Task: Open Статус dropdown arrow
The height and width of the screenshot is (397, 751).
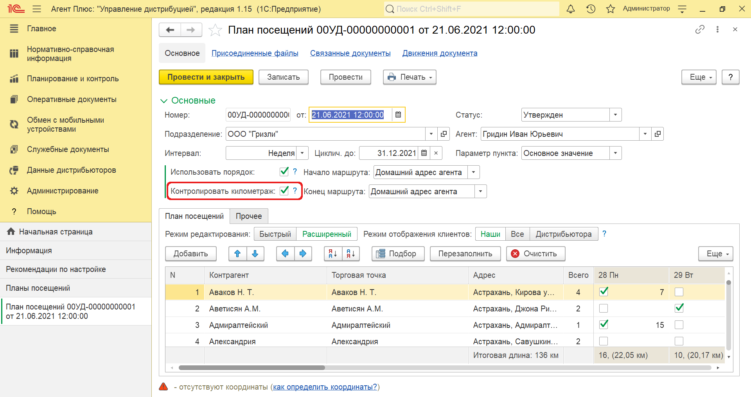Action: (615, 114)
